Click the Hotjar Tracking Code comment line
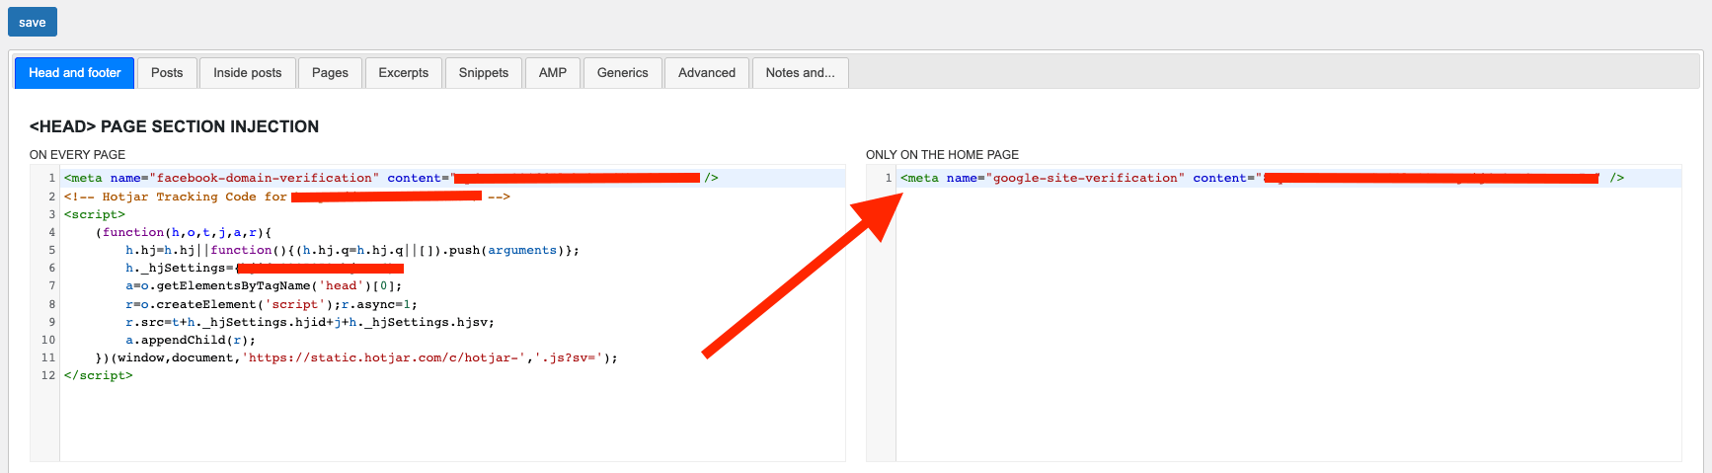This screenshot has height=473, width=1712. click(287, 197)
